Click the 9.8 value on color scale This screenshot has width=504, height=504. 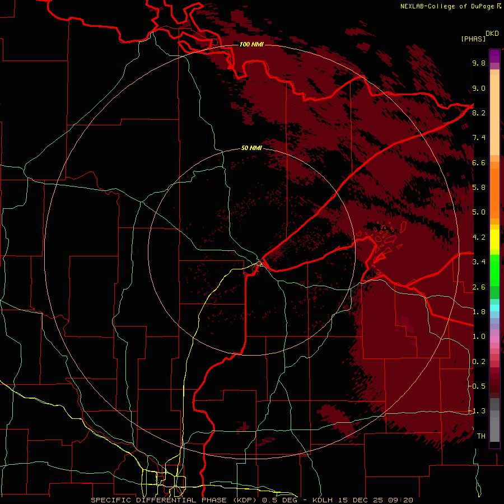[479, 63]
